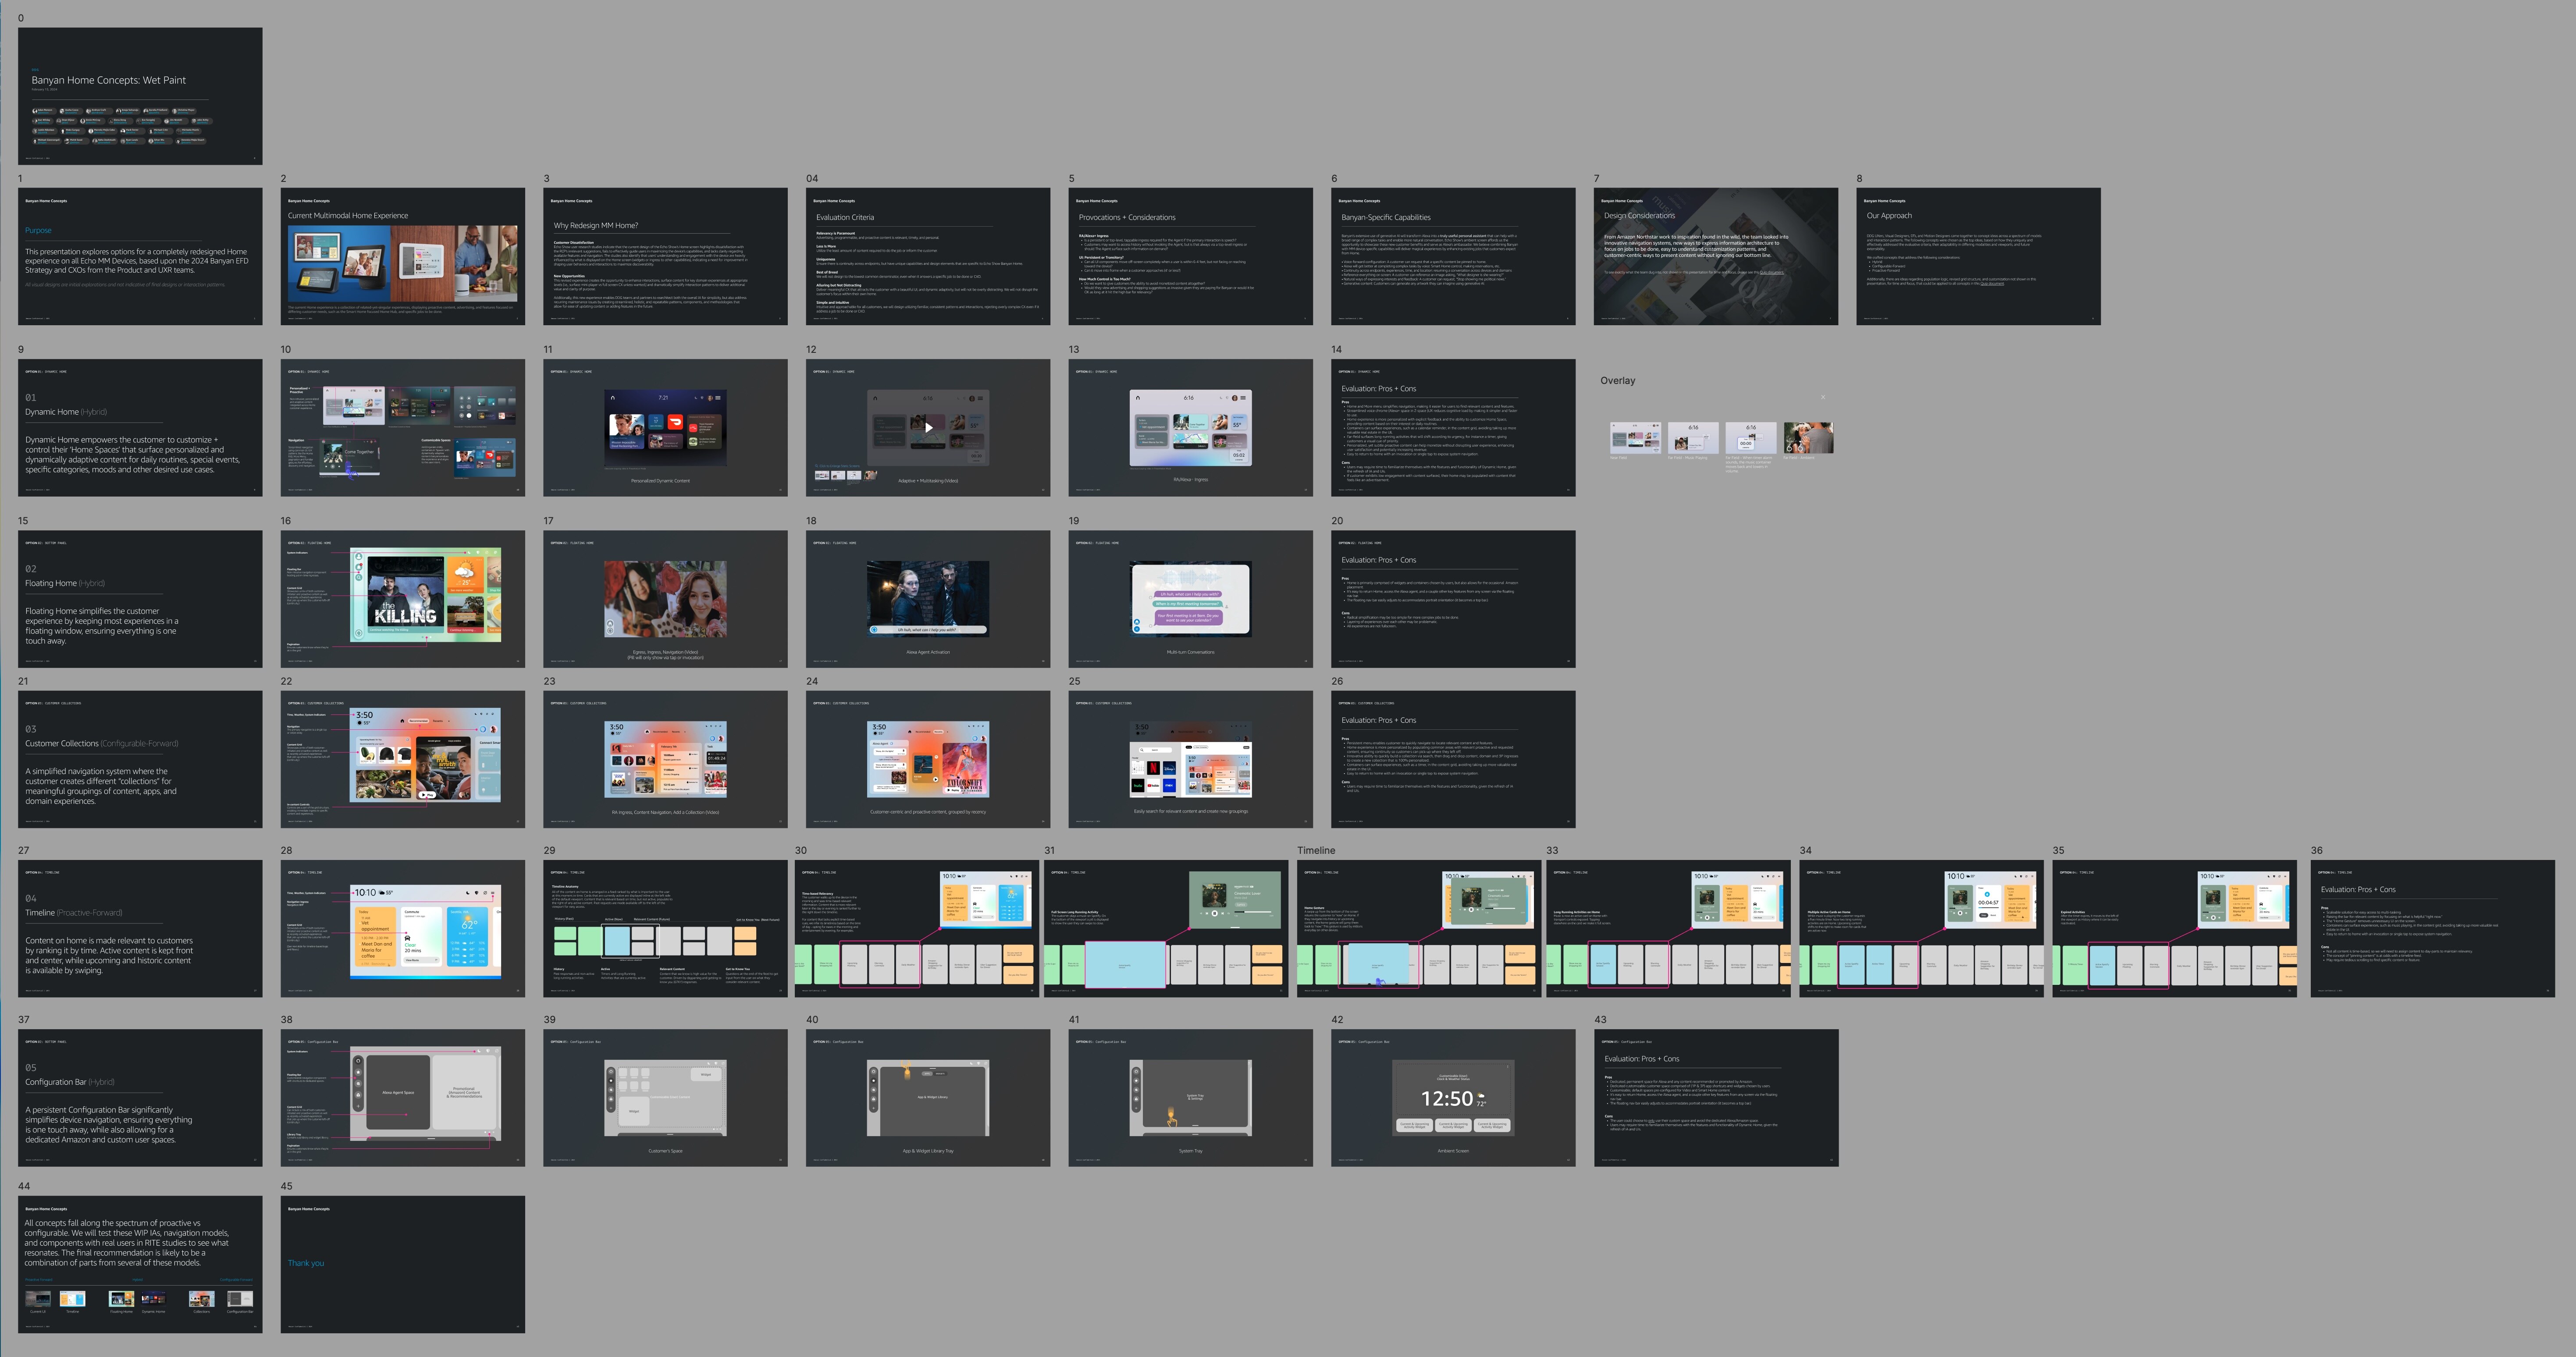Screen dimensions: 2576x1357
Task: Select the 'Our Approach' slide
Action: (x=1979, y=256)
